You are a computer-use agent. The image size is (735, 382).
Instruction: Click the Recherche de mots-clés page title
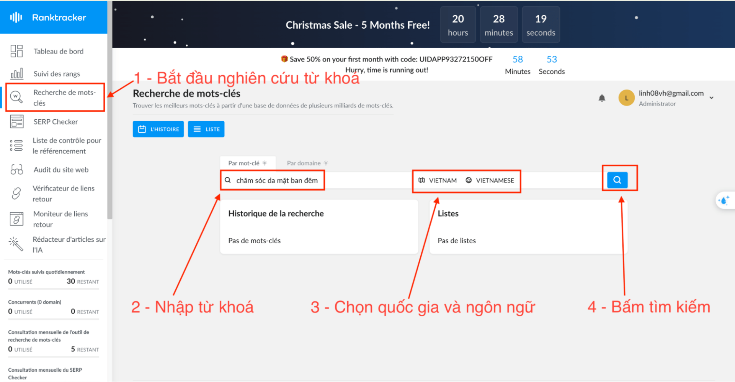[186, 94]
